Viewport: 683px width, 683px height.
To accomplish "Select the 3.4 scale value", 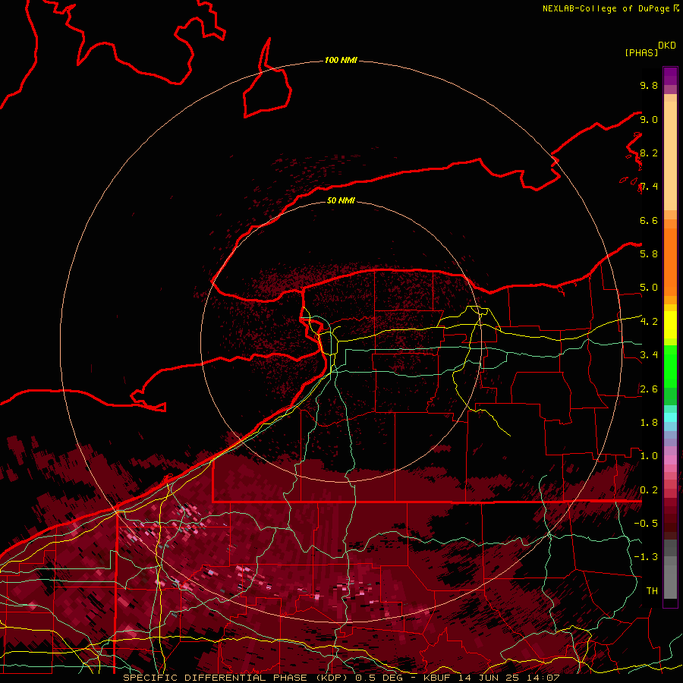I will pyautogui.click(x=649, y=355).
